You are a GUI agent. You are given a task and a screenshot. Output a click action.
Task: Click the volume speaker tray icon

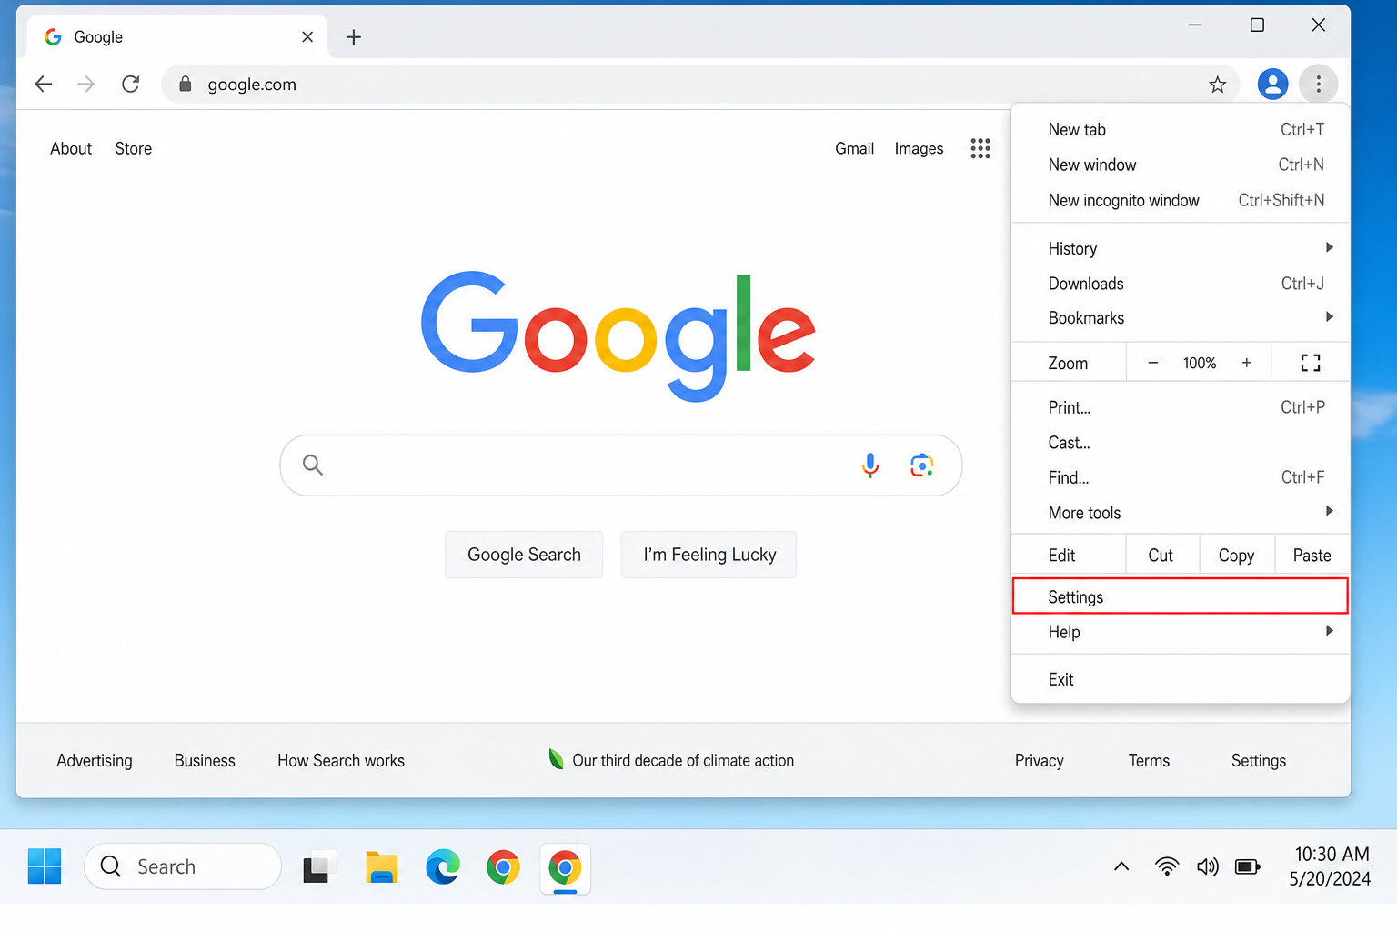click(1208, 866)
